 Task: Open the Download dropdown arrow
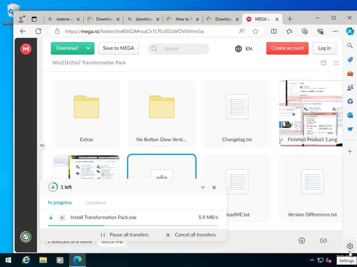[x=88, y=48]
